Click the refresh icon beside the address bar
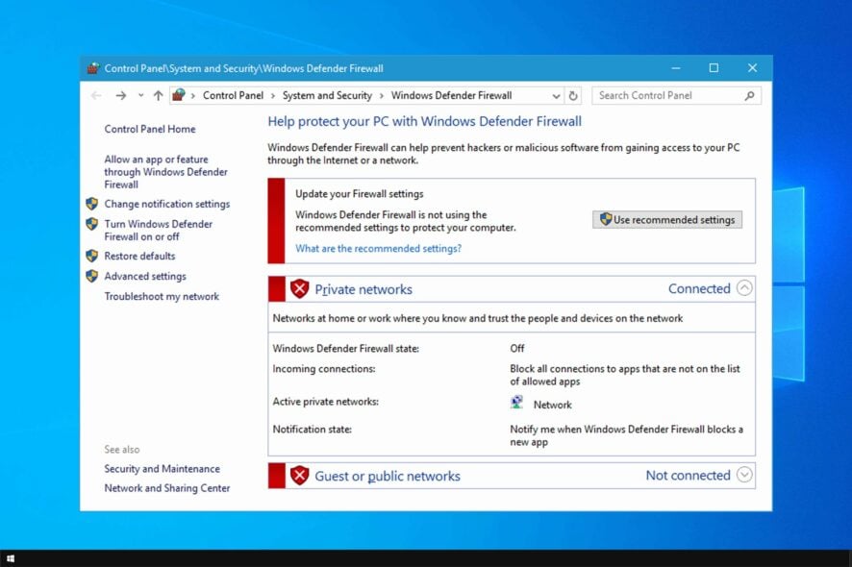The width and height of the screenshot is (852, 567). (571, 95)
